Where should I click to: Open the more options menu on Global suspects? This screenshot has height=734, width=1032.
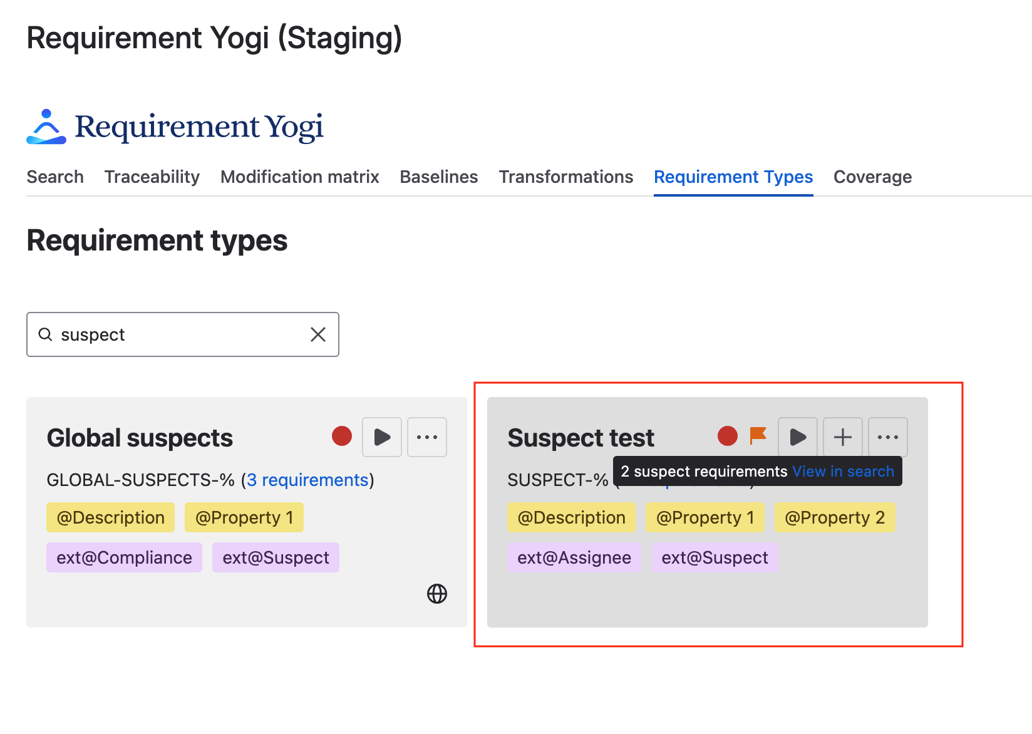click(x=427, y=437)
